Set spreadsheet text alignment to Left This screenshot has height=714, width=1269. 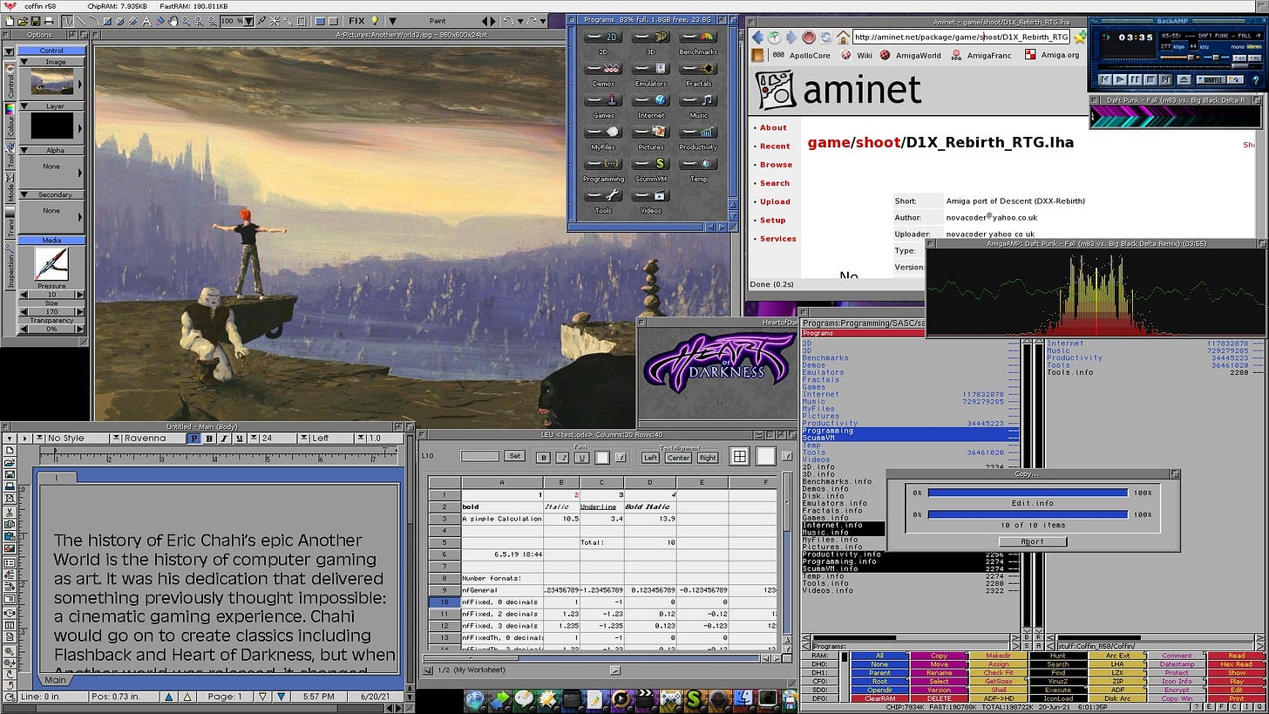click(650, 458)
